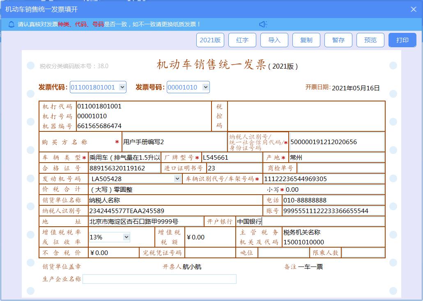Close the invoice filling window
This screenshot has width=423, height=301.
413,9
